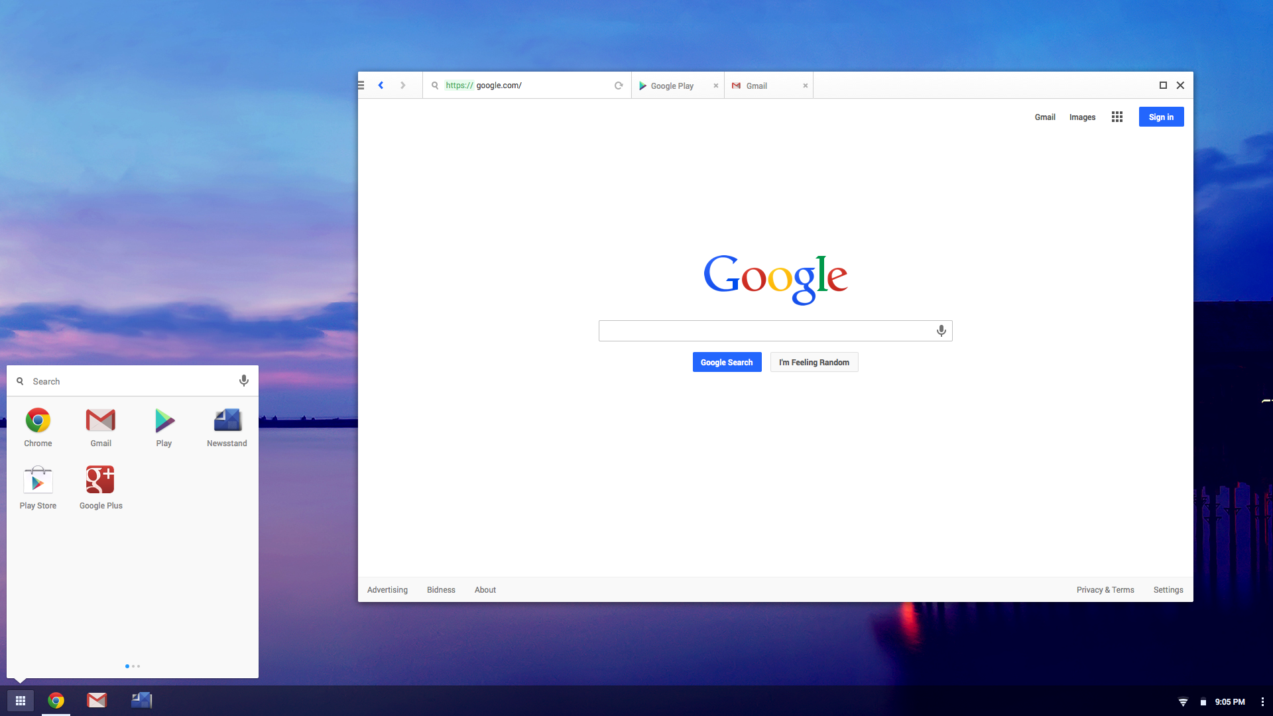Click the google.com address bar
The width and height of the screenshot is (1273, 716).
[527, 86]
